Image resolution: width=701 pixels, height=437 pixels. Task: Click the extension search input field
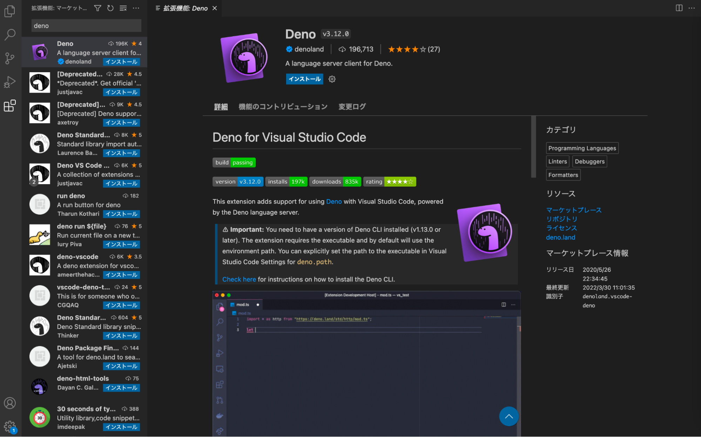click(x=86, y=26)
